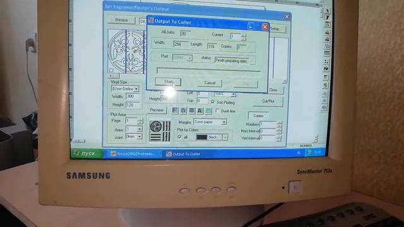Click the Width field in Output To Cutter

point(181,44)
